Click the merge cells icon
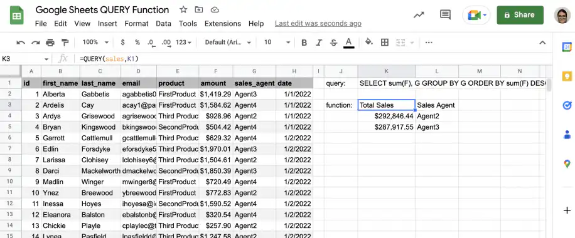575x238 pixels. [400, 43]
